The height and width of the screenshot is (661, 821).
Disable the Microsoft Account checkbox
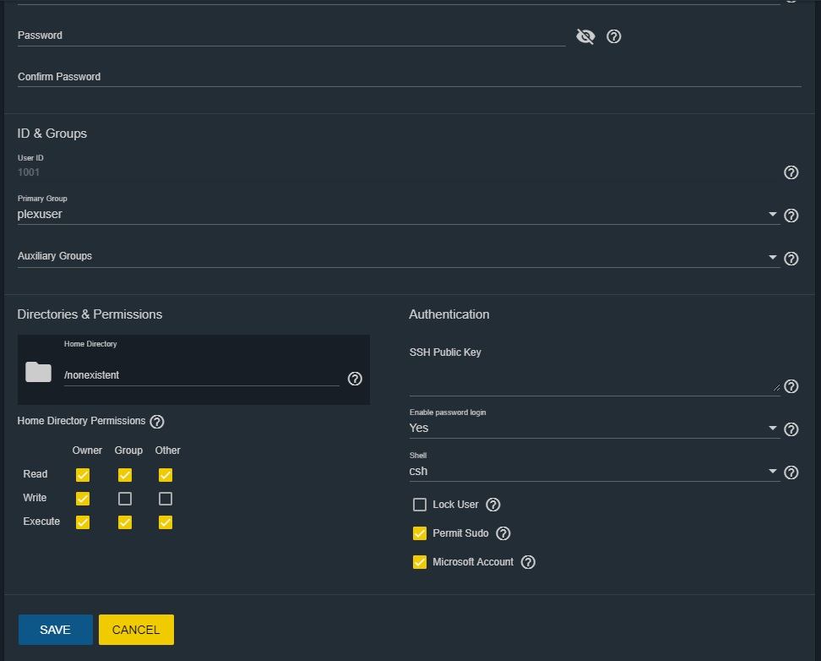(x=420, y=562)
